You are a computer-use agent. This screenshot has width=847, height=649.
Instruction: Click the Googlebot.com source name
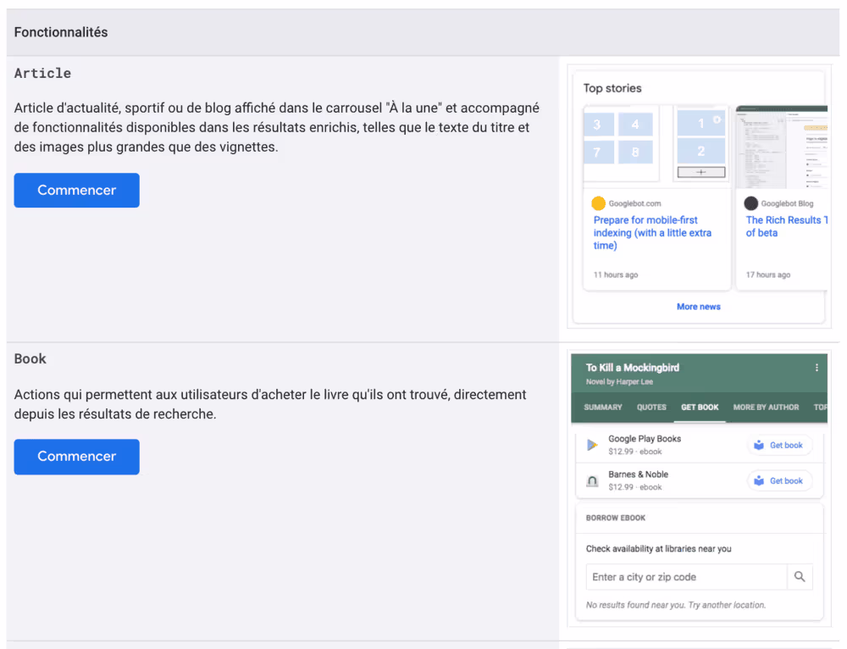[x=634, y=203]
